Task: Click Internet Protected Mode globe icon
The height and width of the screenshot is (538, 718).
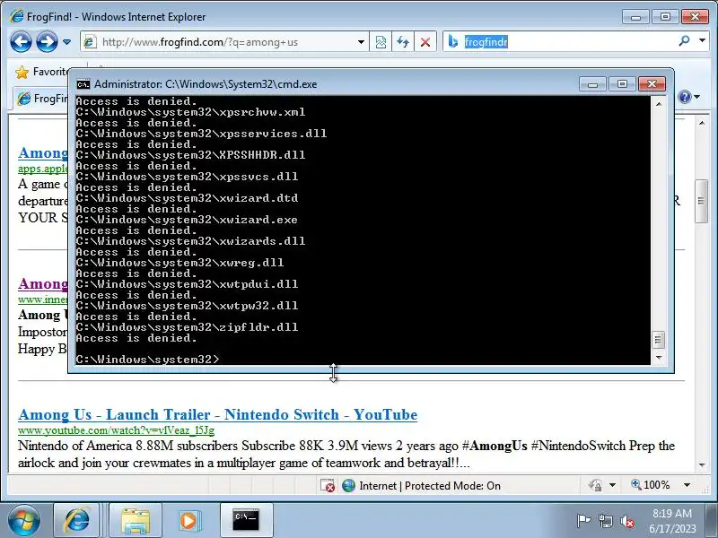Action: (348, 485)
